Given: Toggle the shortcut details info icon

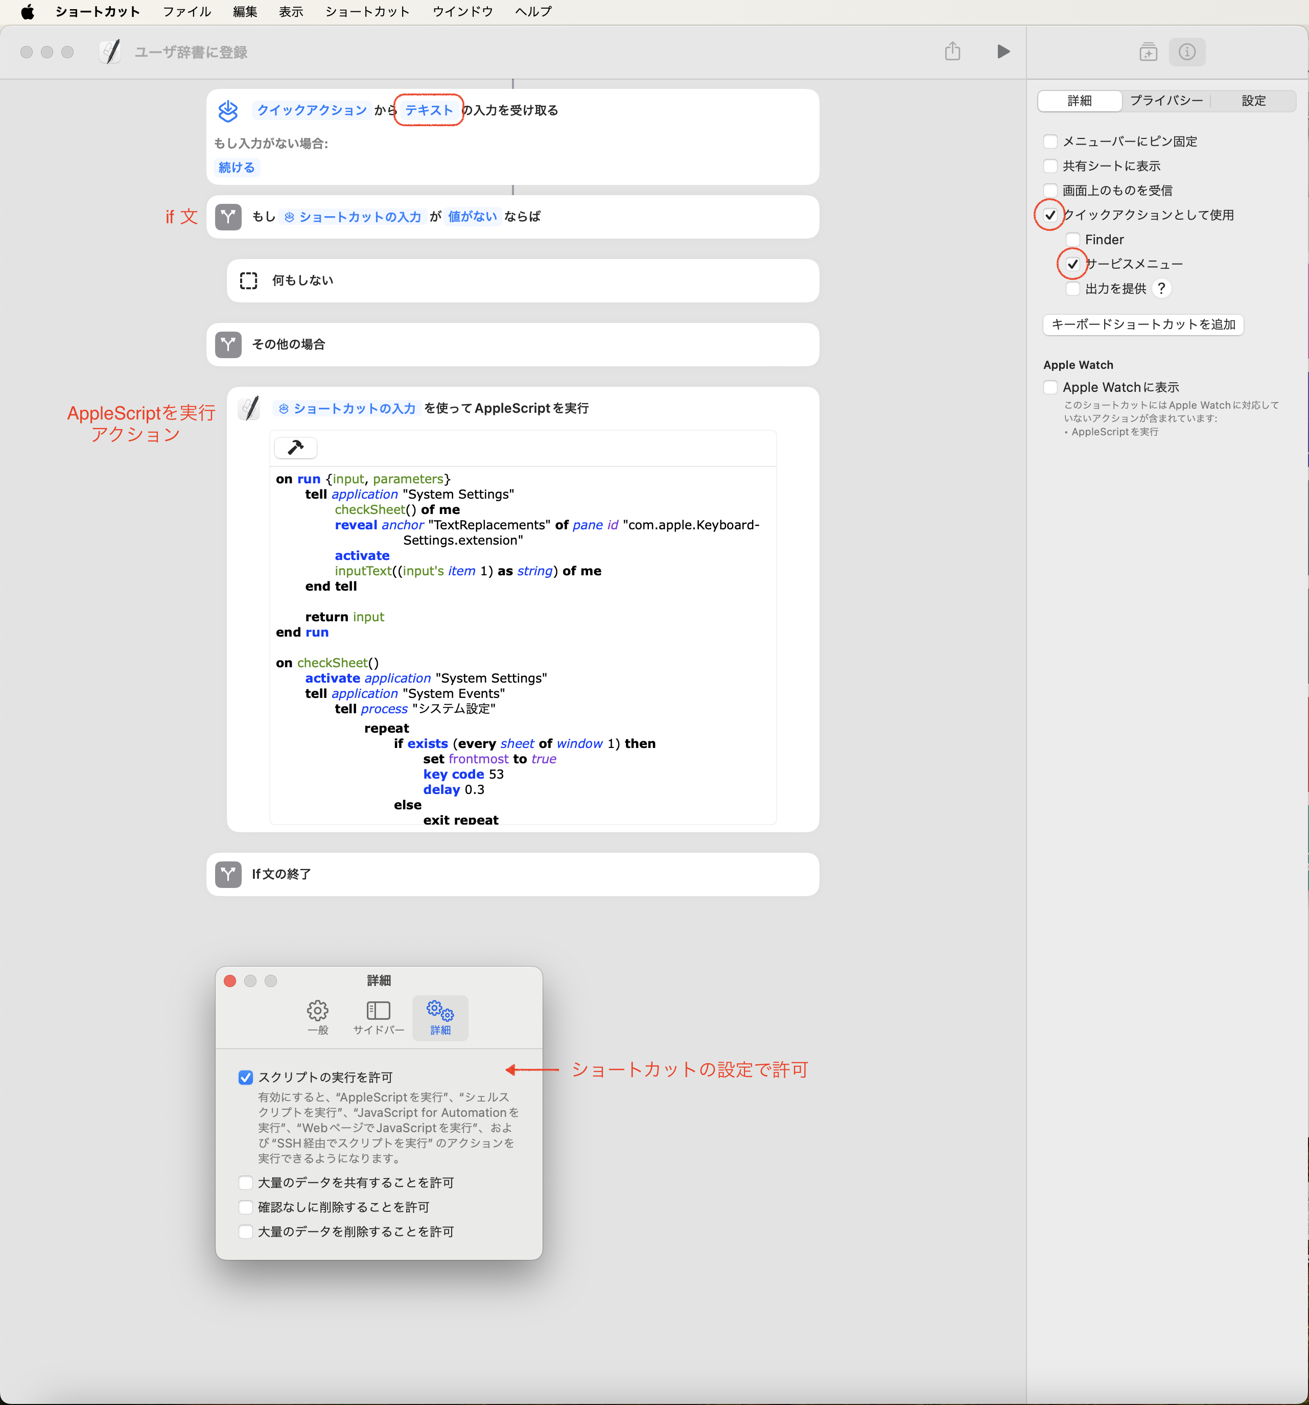Looking at the screenshot, I should 1187,52.
